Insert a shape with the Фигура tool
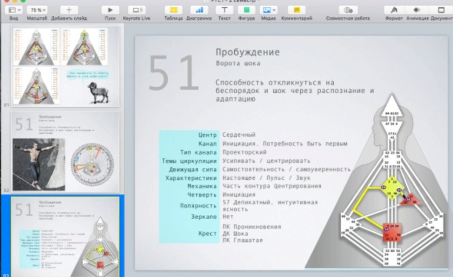This screenshot has height=277, width=453. click(x=247, y=11)
